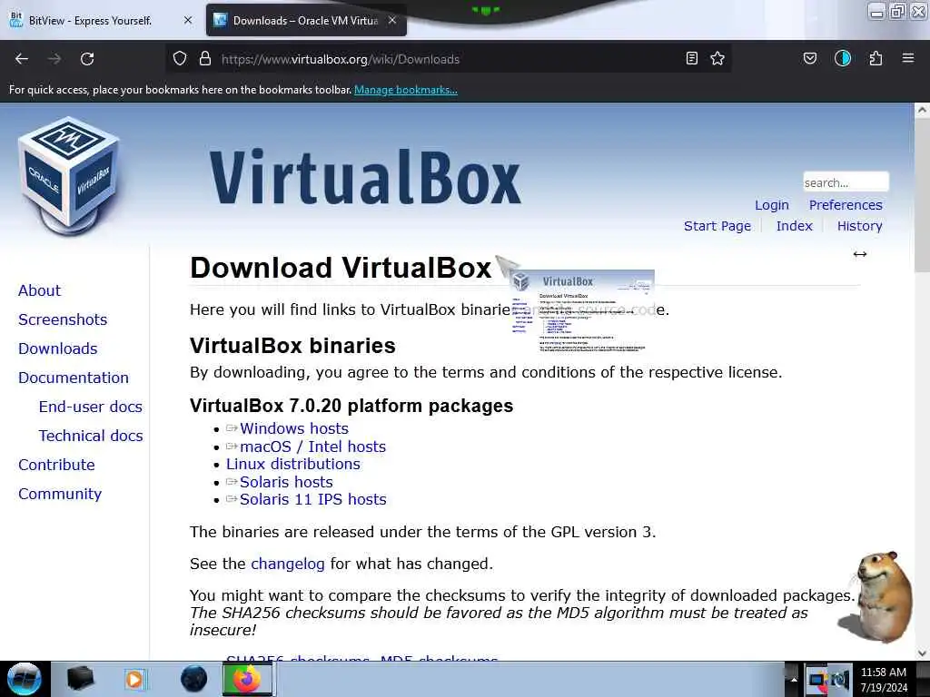Open the extensions puzzle piece icon
930x697 pixels.
[876, 58]
